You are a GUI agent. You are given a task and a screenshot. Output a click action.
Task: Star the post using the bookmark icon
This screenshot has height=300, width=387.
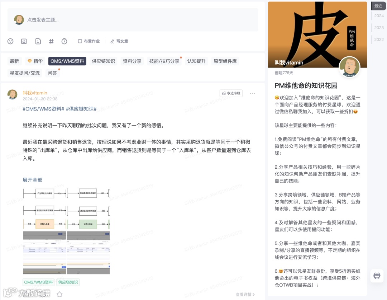point(59,294)
